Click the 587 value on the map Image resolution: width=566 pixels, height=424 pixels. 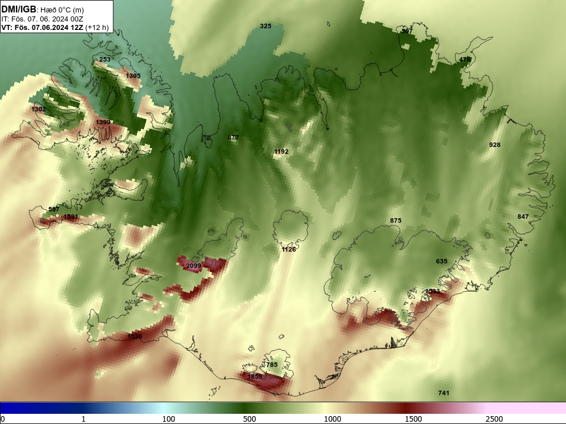(x=54, y=209)
